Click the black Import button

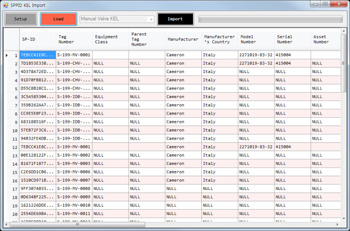[176, 19]
